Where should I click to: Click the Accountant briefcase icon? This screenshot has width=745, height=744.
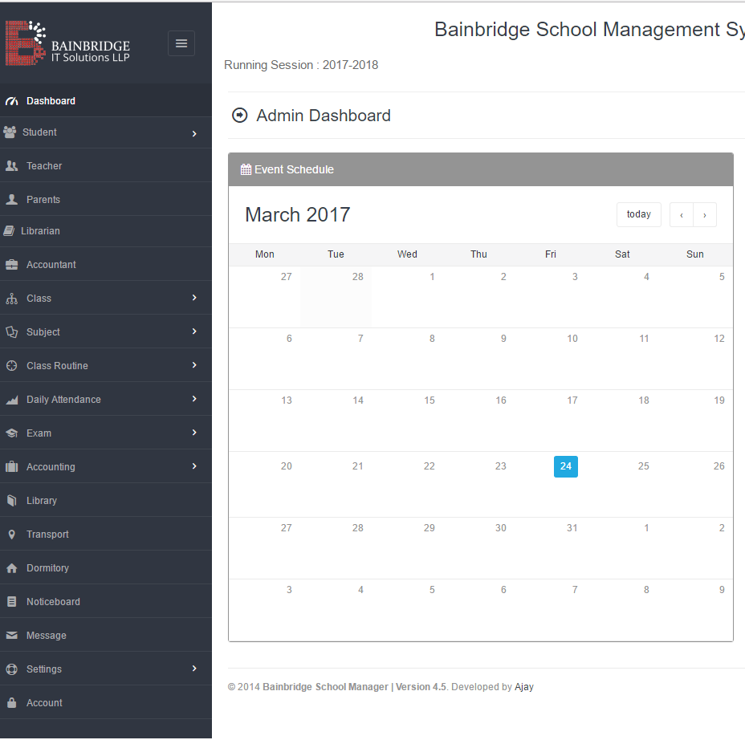(x=12, y=264)
